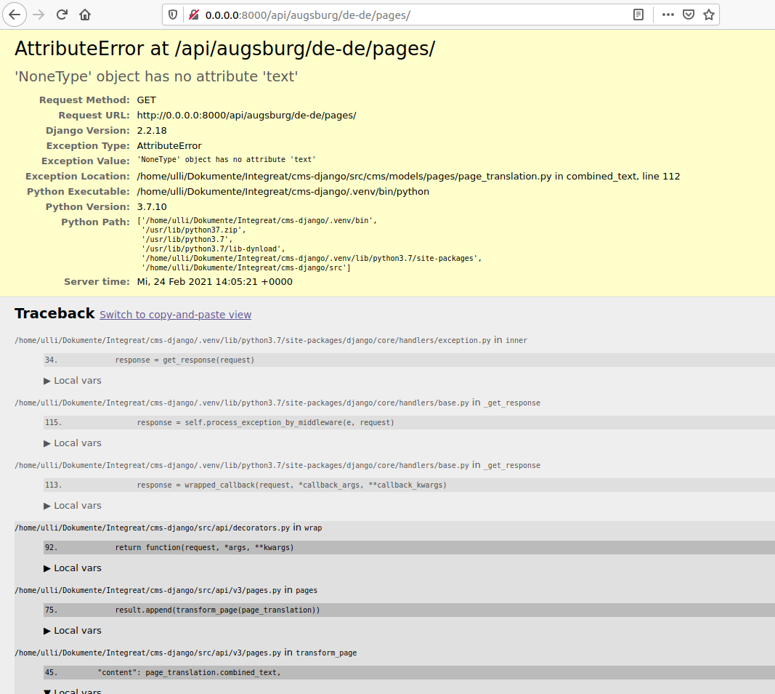Open the browser Home page
Screen dimensions: 775x694
tap(84, 15)
